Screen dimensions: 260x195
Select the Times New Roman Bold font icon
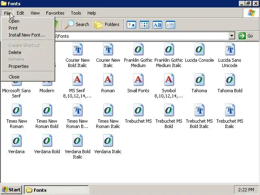click(47, 110)
